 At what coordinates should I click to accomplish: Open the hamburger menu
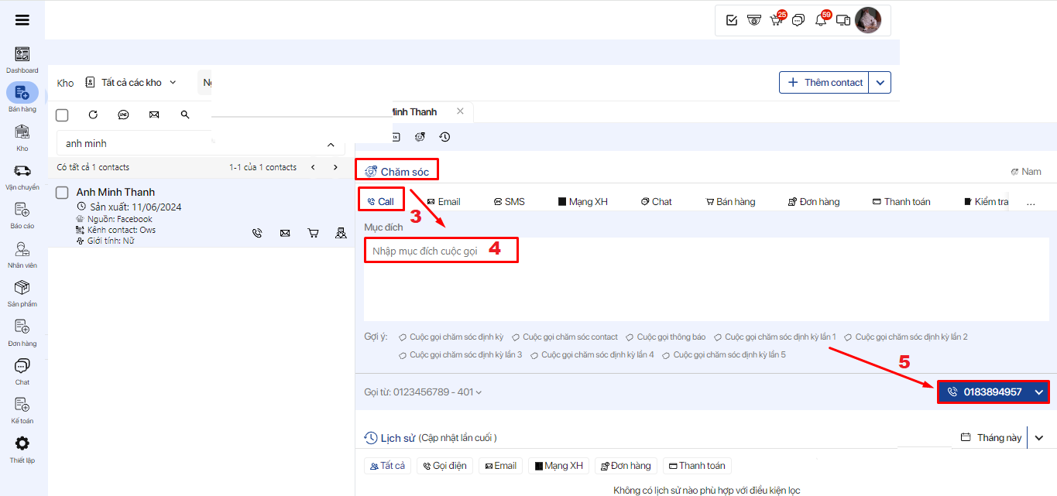click(22, 20)
